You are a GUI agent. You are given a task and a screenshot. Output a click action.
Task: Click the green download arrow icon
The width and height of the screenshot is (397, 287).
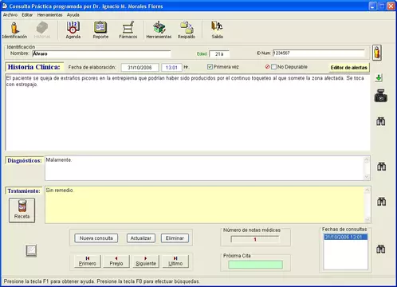click(379, 78)
